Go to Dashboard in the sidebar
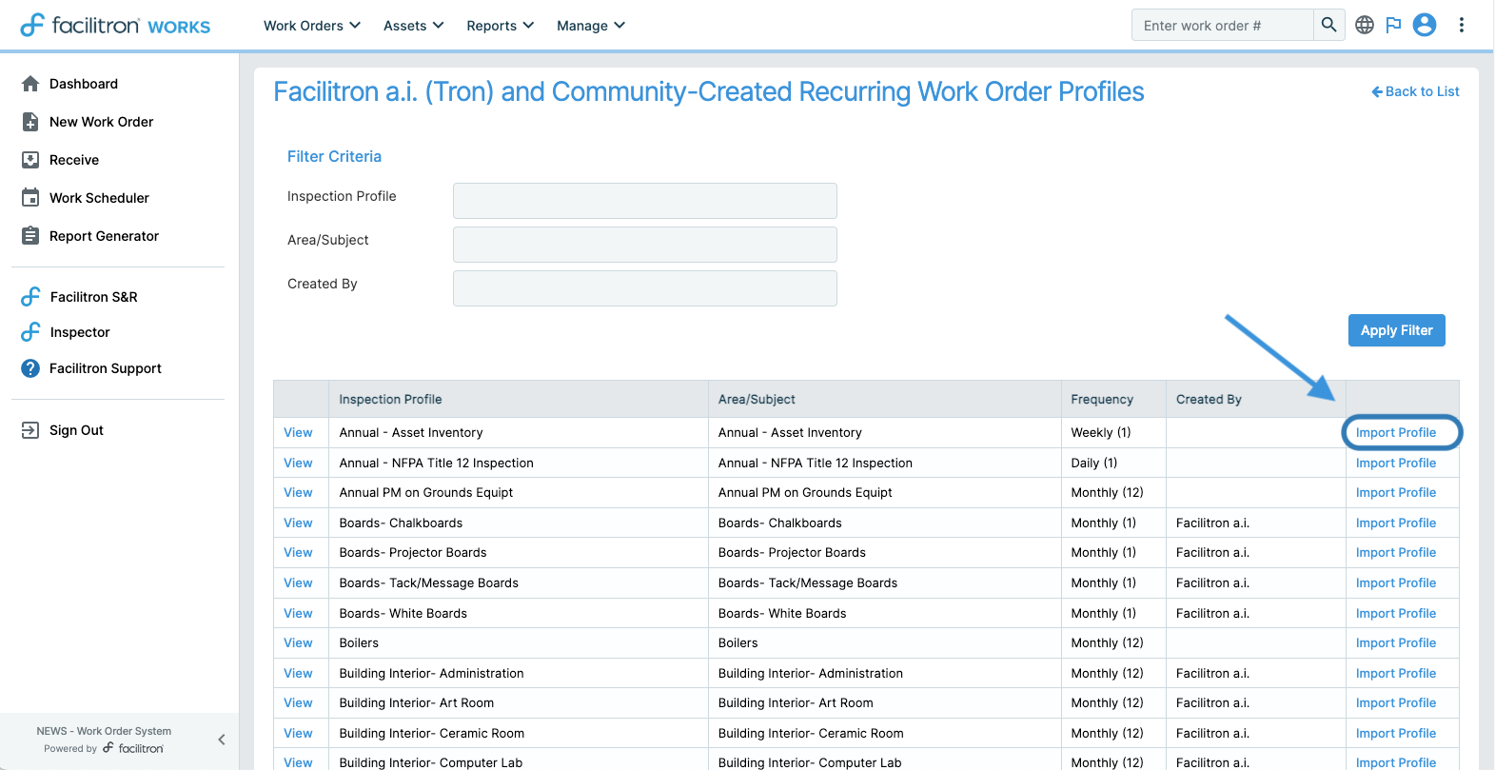 [84, 84]
